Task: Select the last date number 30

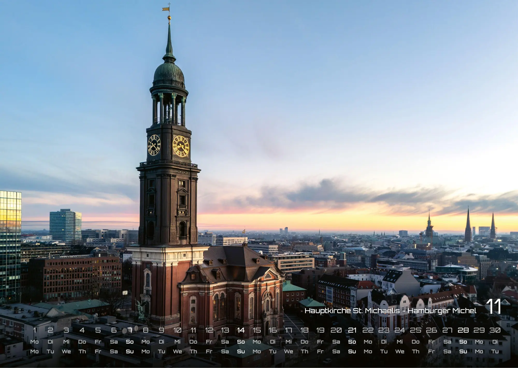Action: click(495, 330)
